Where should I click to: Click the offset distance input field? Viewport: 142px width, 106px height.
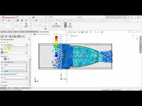pyautogui.click(x=15, y=45)
